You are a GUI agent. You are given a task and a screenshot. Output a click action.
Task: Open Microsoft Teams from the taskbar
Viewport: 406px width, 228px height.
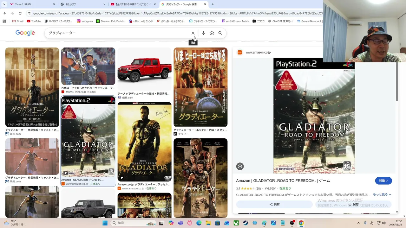tap(180, 223)
